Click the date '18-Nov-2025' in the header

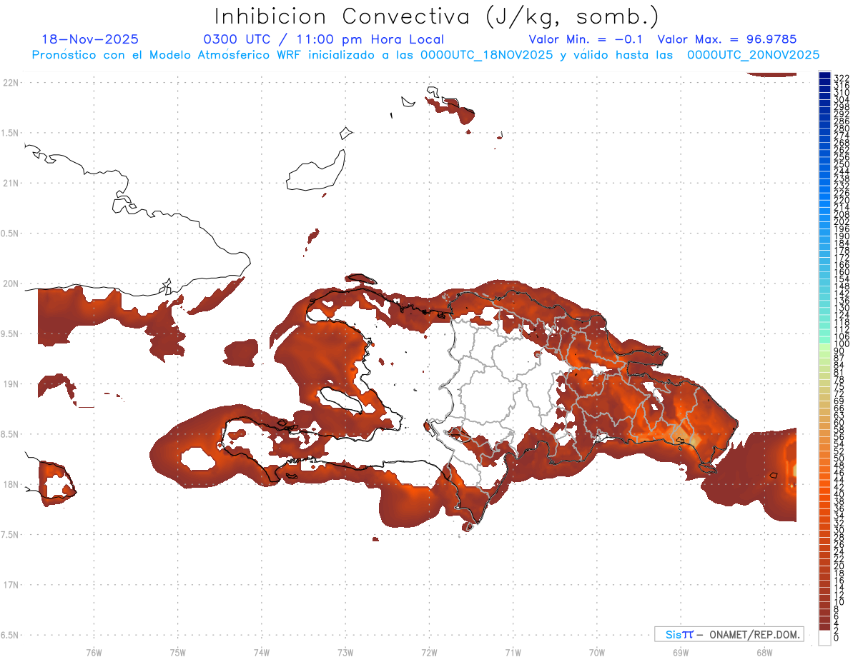tap(91, 39)
